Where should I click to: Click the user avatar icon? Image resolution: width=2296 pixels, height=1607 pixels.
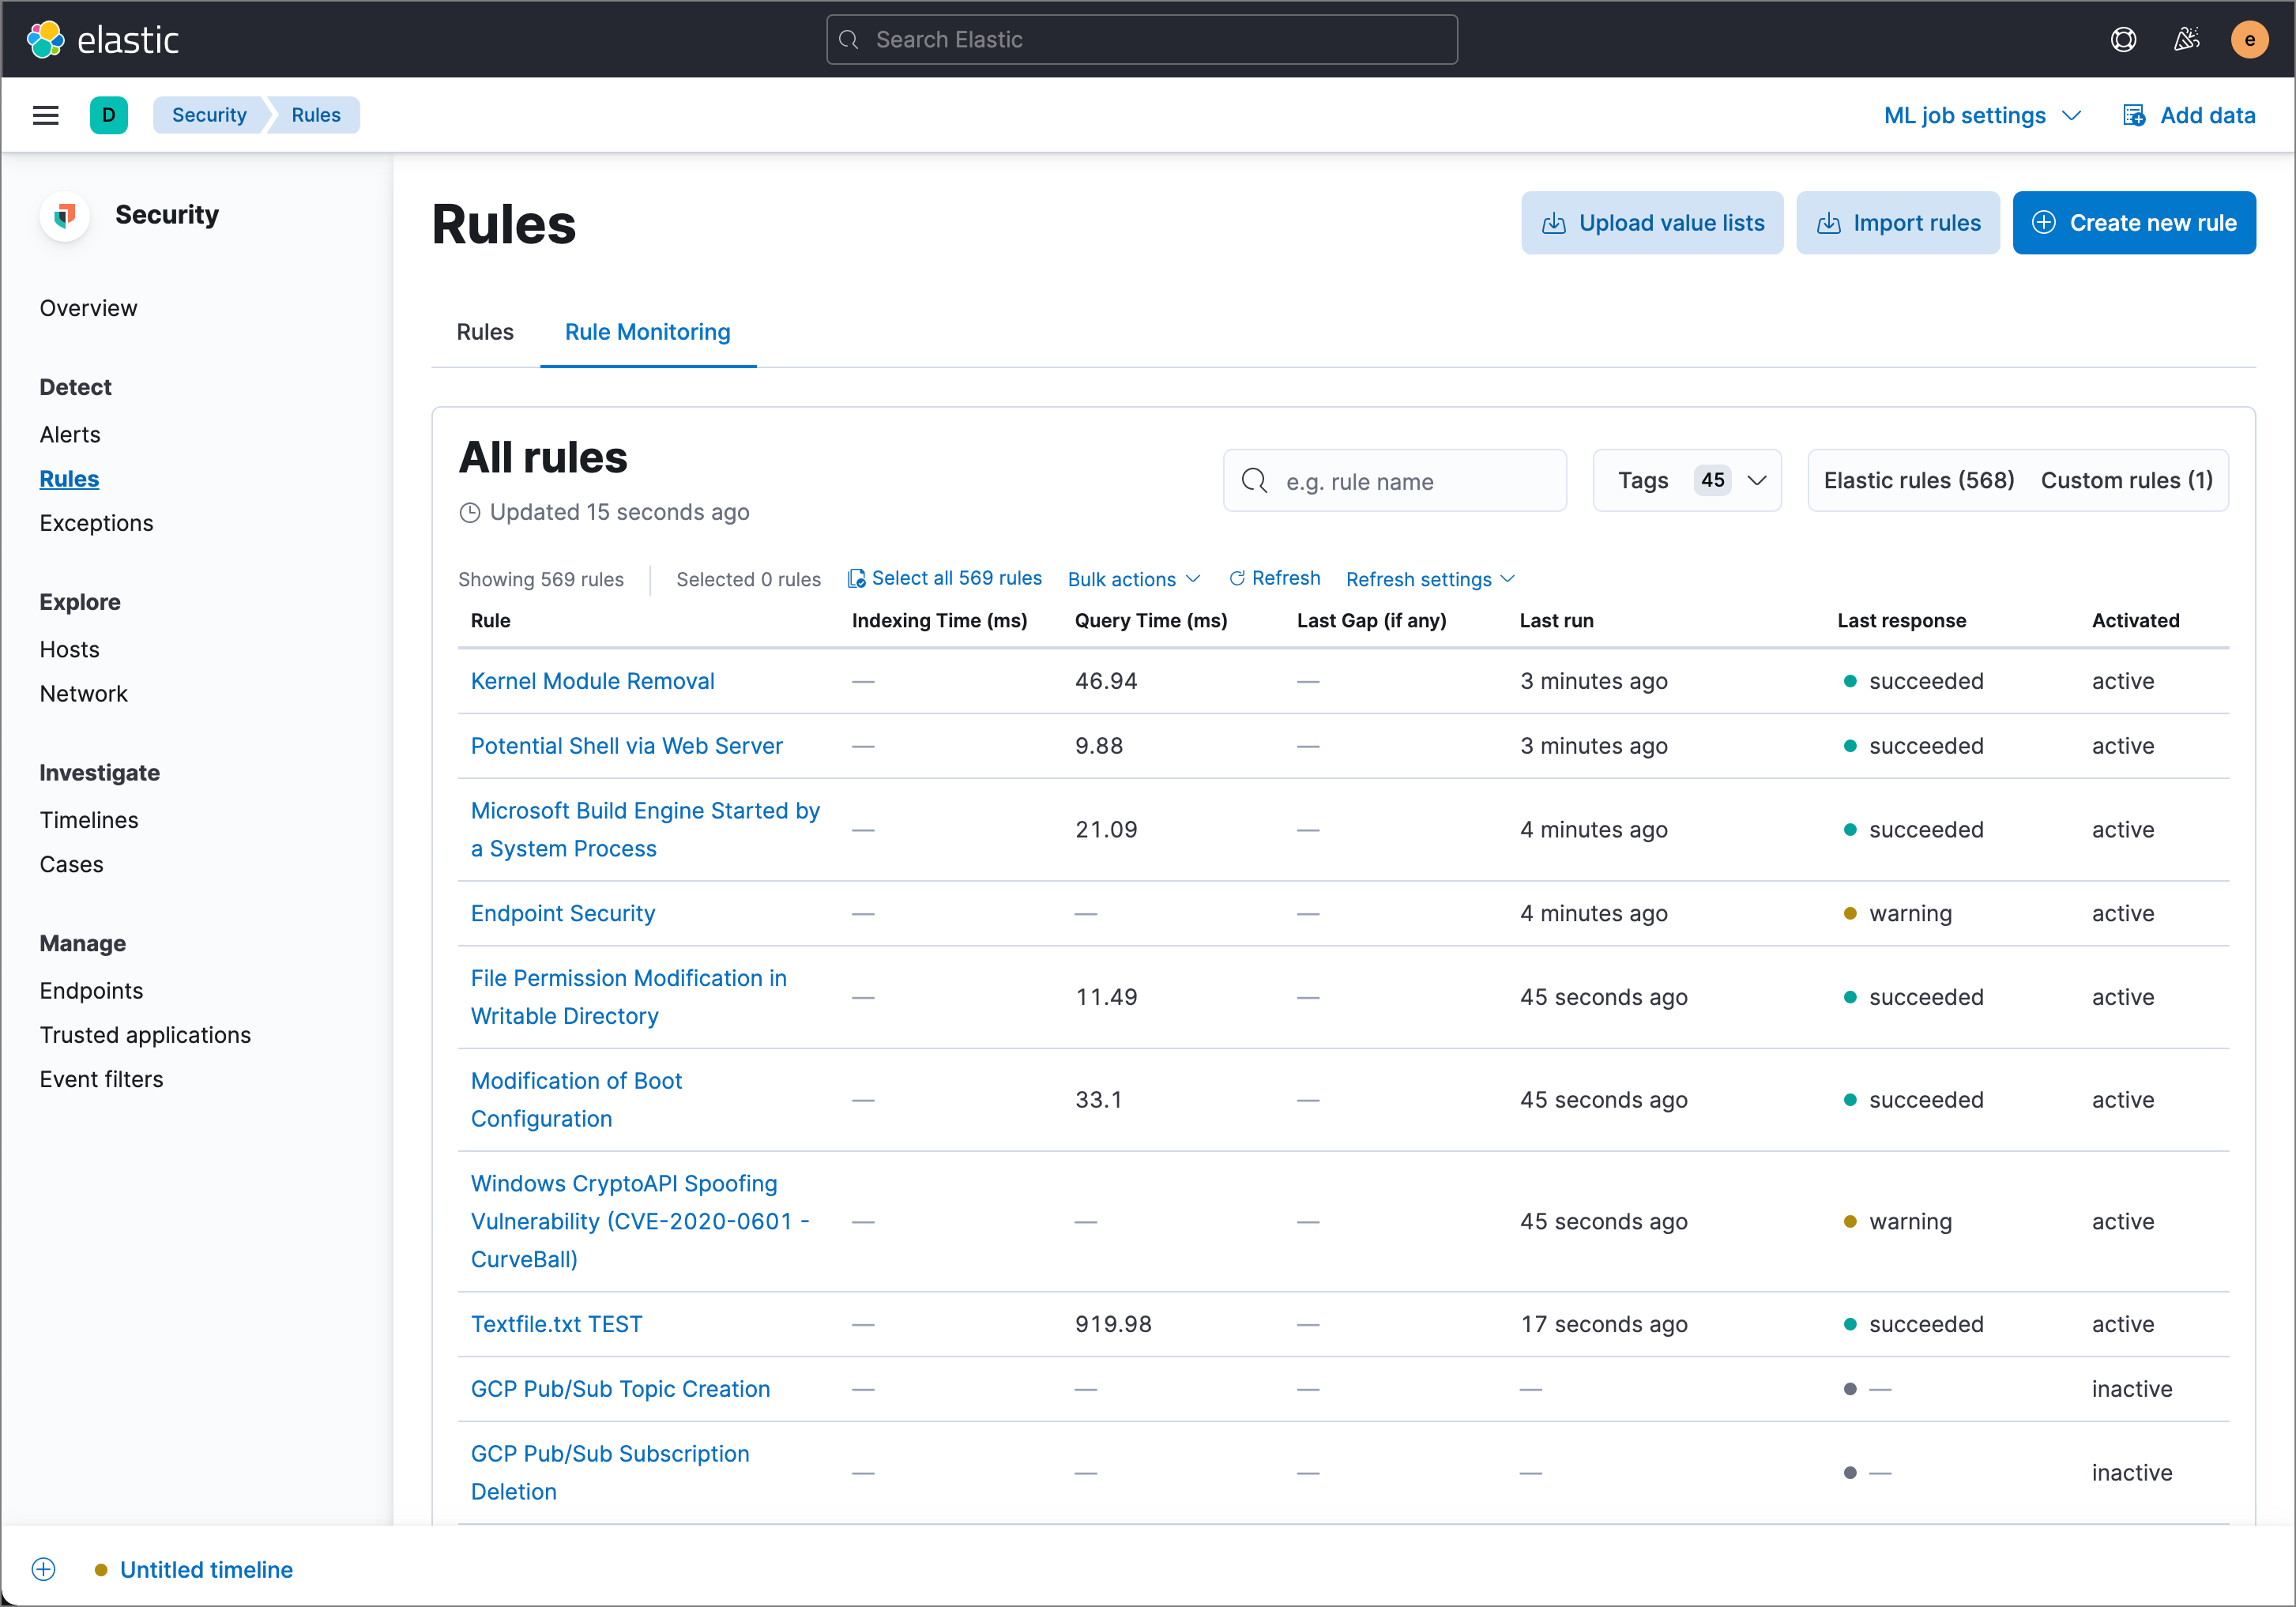tap(2249, 40)
